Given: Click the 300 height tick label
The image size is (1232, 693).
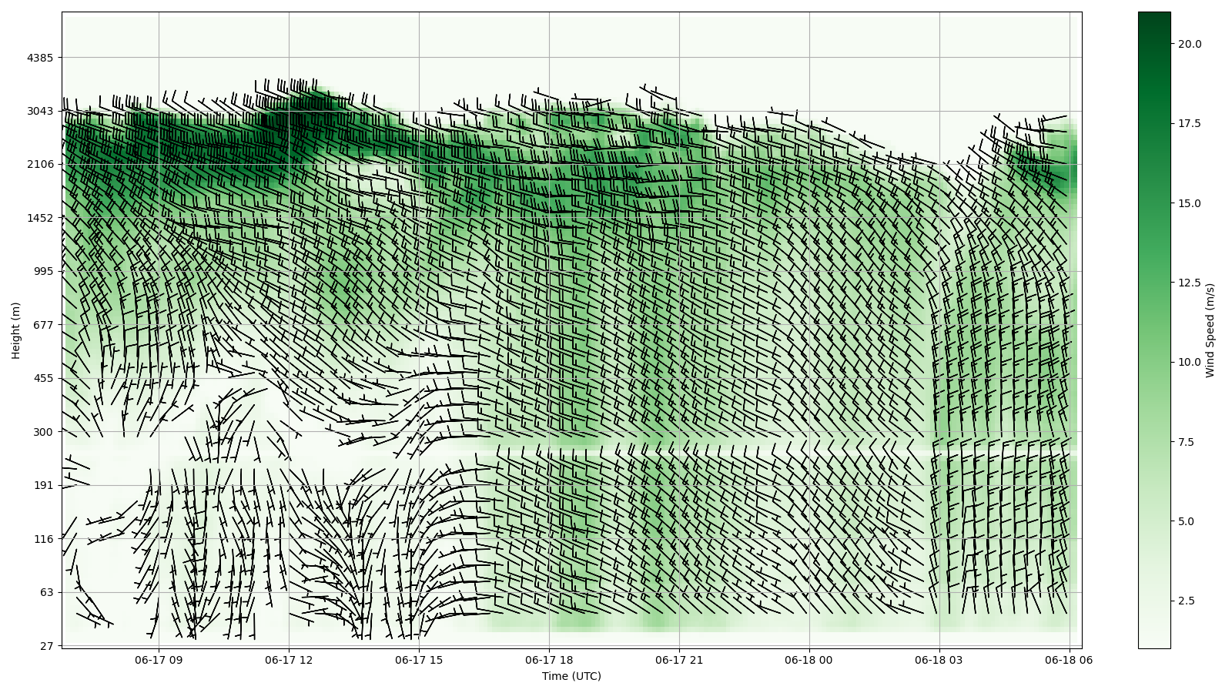Looking at the screenshot, I should click(x=42, y=432).
